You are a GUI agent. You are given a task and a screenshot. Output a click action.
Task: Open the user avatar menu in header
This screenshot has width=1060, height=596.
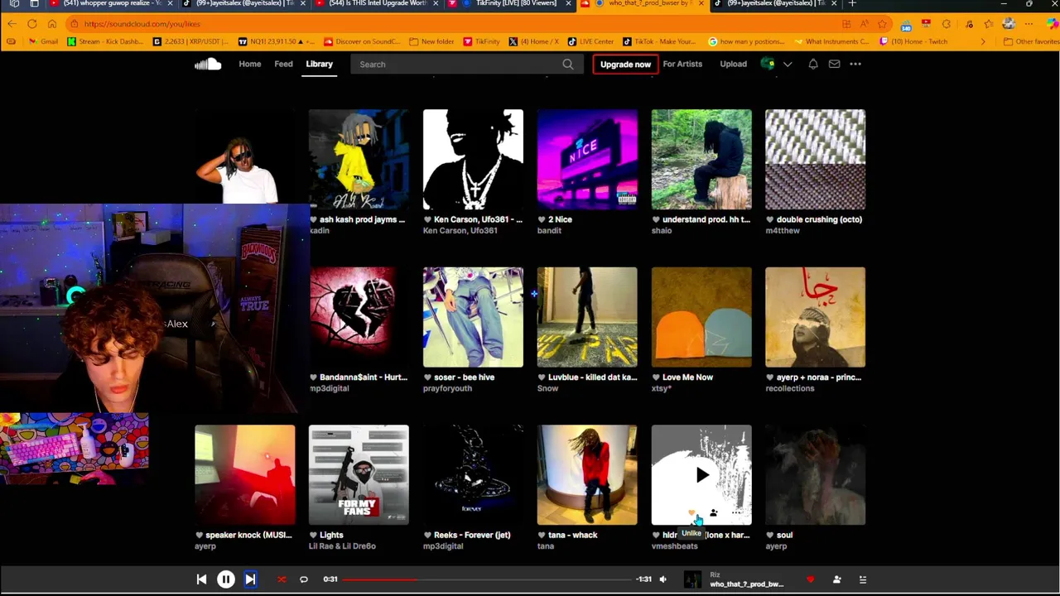click(x=768, y=64)
